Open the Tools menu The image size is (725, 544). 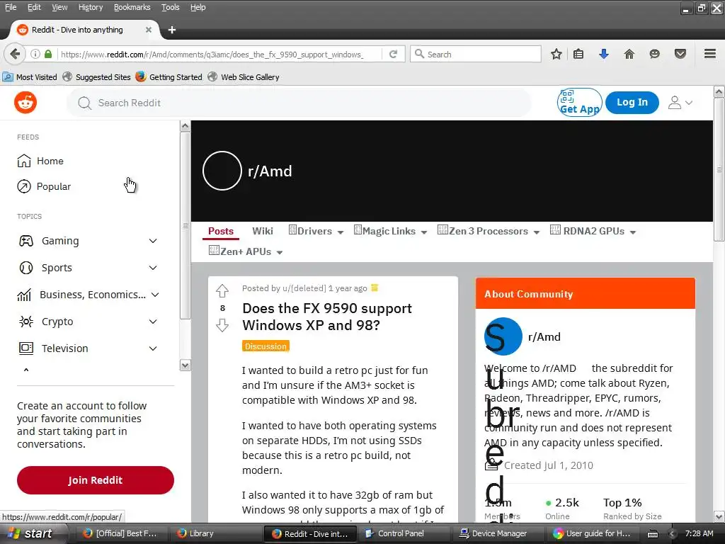click(170, 7)
